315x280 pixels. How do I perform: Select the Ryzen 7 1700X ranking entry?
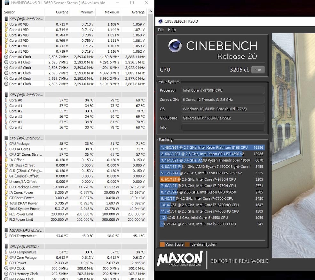[212, 167]
